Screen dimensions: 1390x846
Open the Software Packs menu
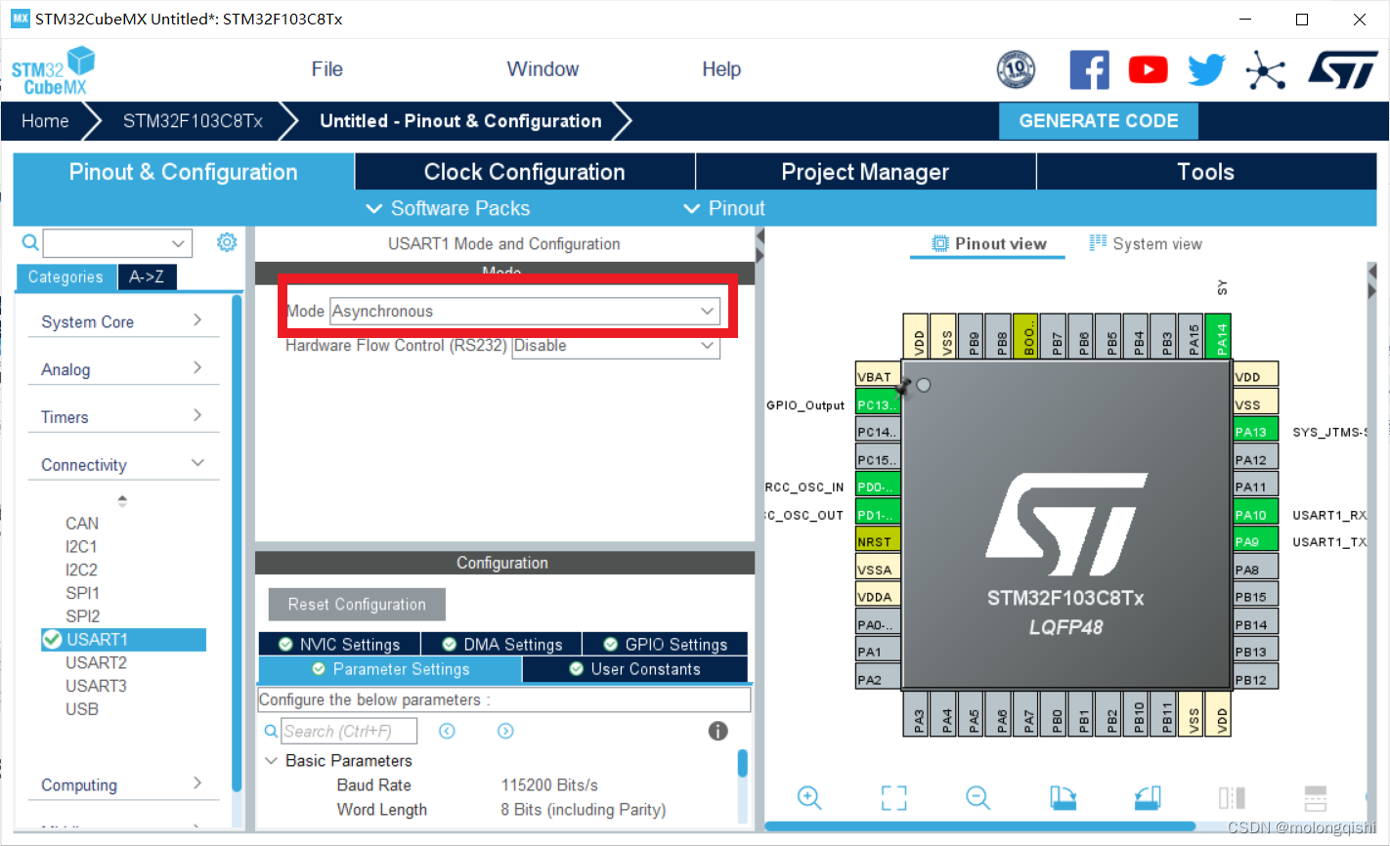448,208
